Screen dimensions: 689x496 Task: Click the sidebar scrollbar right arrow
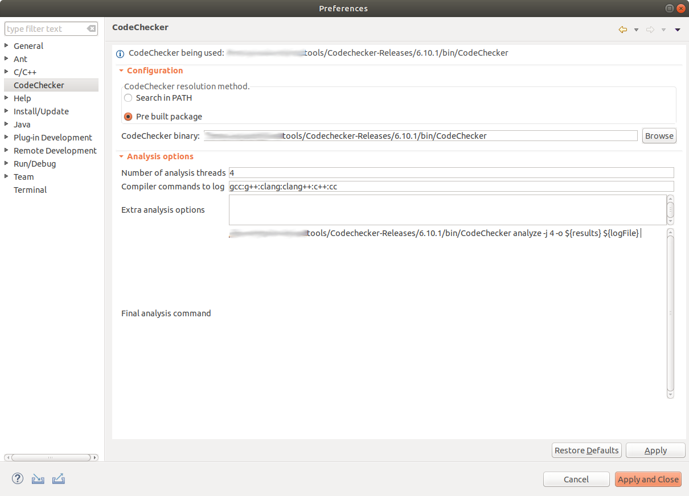[x=95, y=457]
